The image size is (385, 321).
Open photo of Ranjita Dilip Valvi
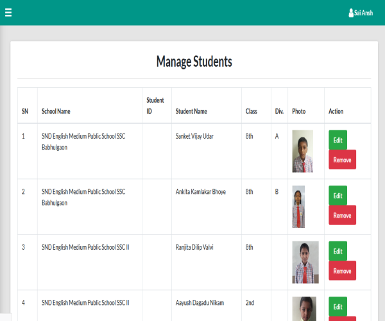(x=305, y=263)
